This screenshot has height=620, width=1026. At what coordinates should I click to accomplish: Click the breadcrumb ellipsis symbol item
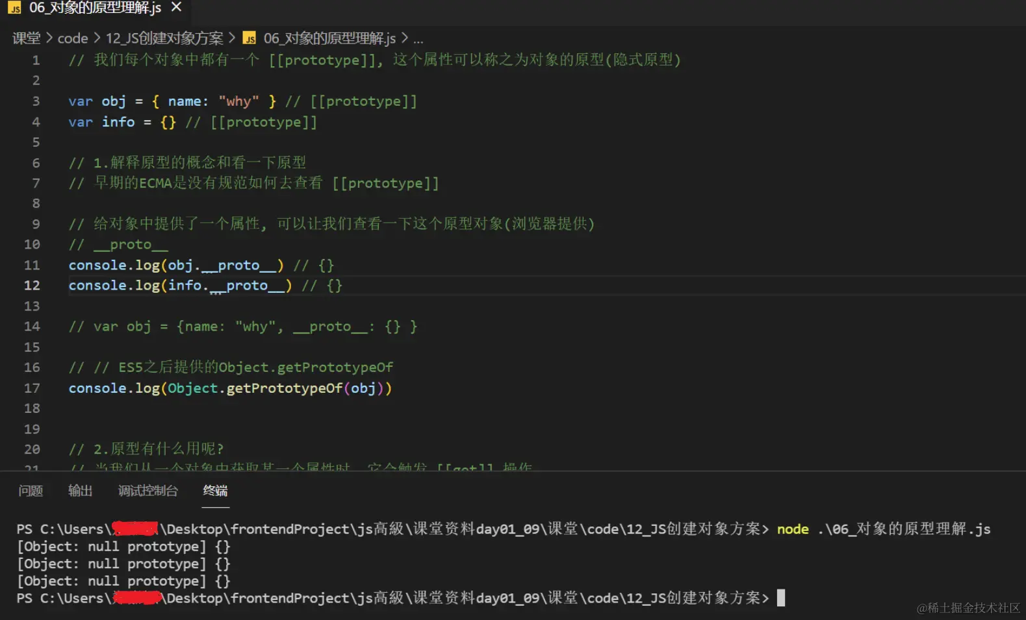point(418,39)
